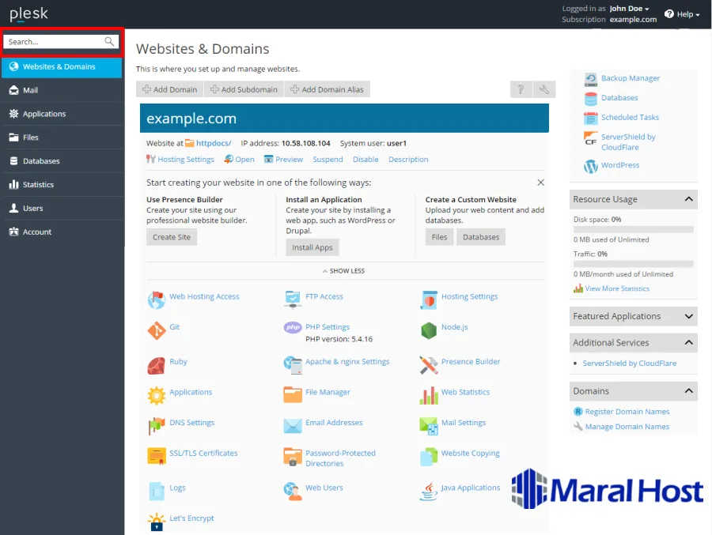This screenshot has height=535, width=712.
Task: Open the John Doe user dropdown
Action: click(630, 9)
